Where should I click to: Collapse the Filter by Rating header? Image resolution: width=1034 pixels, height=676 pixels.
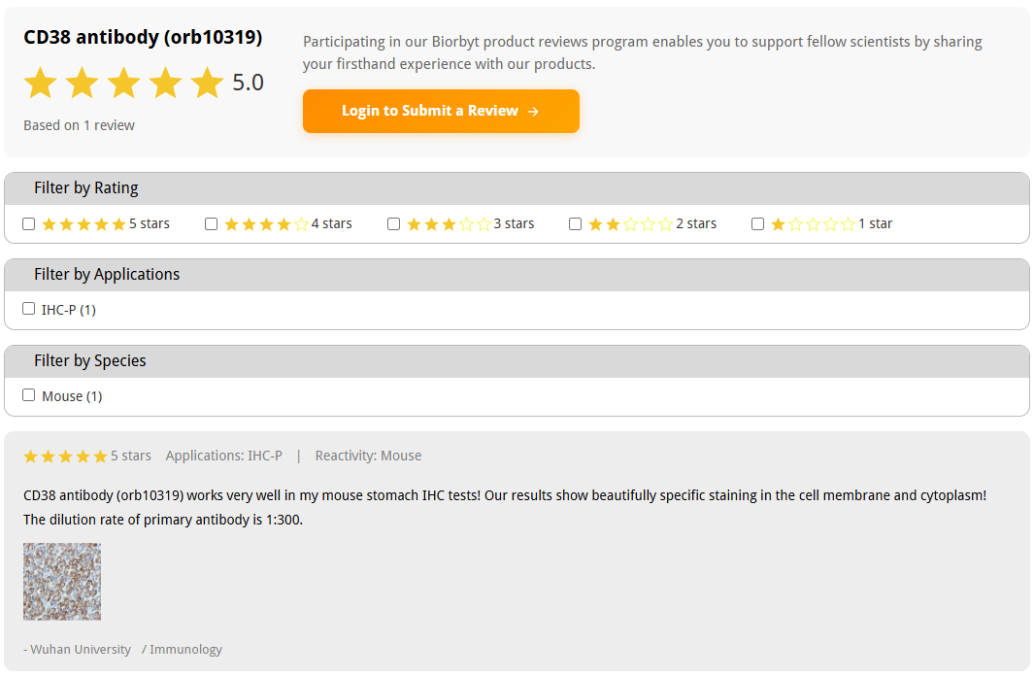tap(517, 188)
